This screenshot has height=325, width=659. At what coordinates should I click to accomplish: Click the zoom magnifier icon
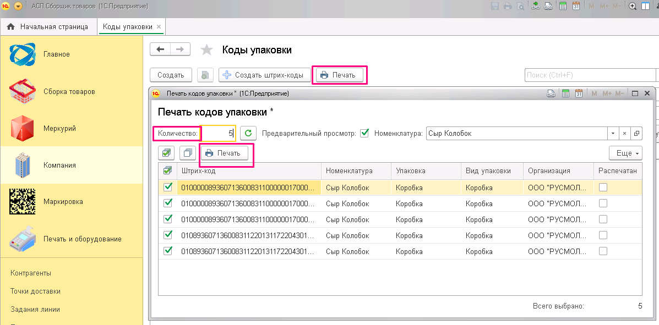[x=633, y=6]
